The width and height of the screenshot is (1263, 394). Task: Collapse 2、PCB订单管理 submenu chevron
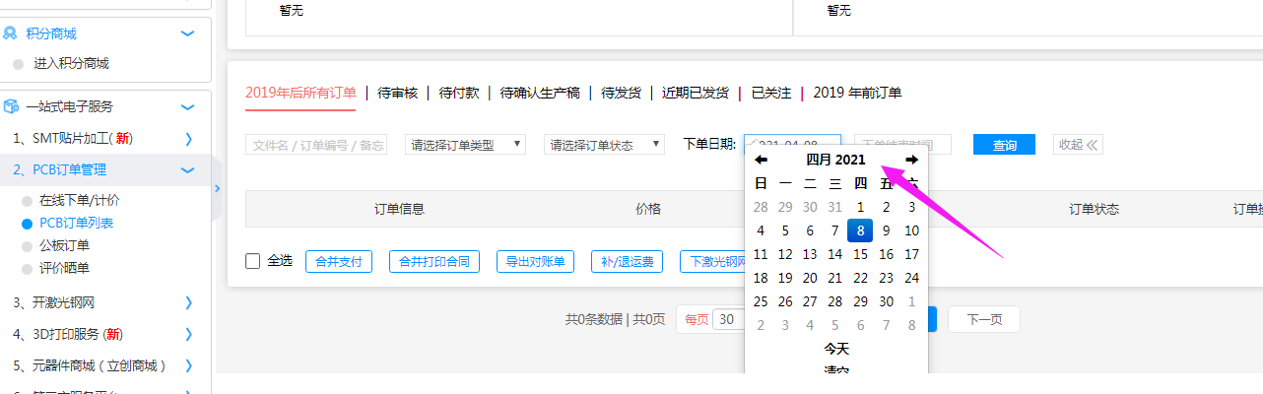(188, 170)
